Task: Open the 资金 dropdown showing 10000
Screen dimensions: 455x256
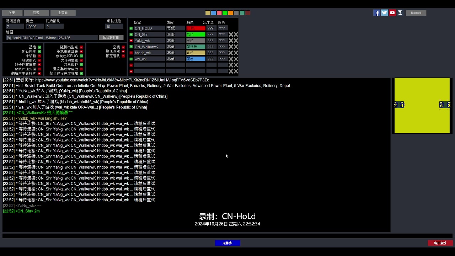Action: tap(34, 27)
